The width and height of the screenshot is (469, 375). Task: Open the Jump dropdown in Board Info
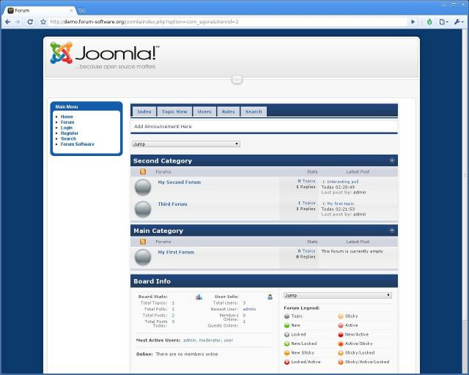coord(337,296)
